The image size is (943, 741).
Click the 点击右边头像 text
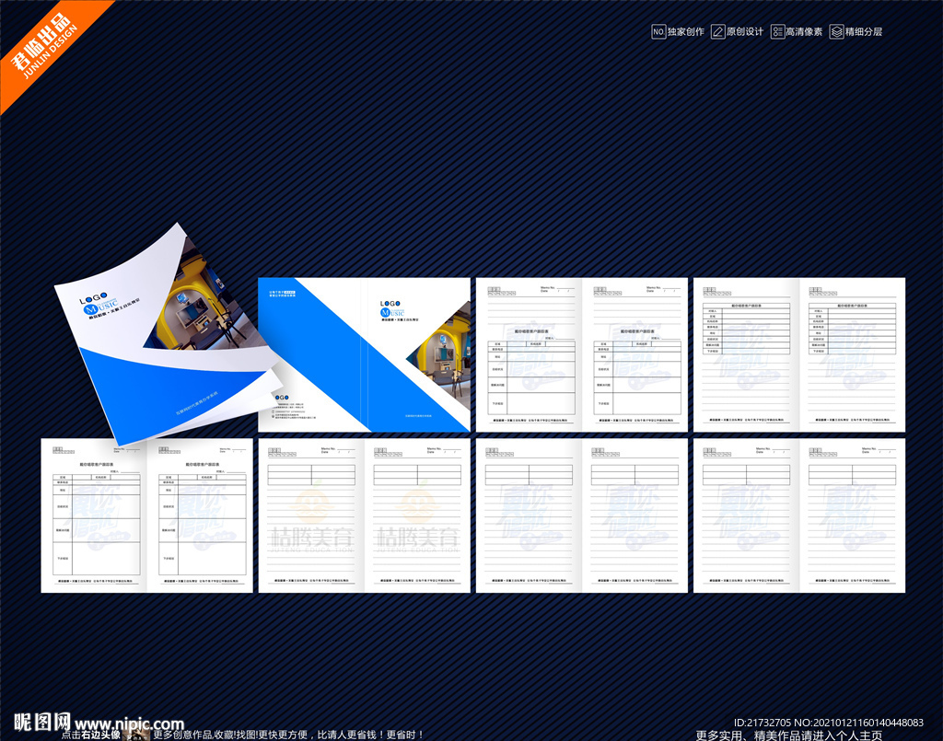90,735
